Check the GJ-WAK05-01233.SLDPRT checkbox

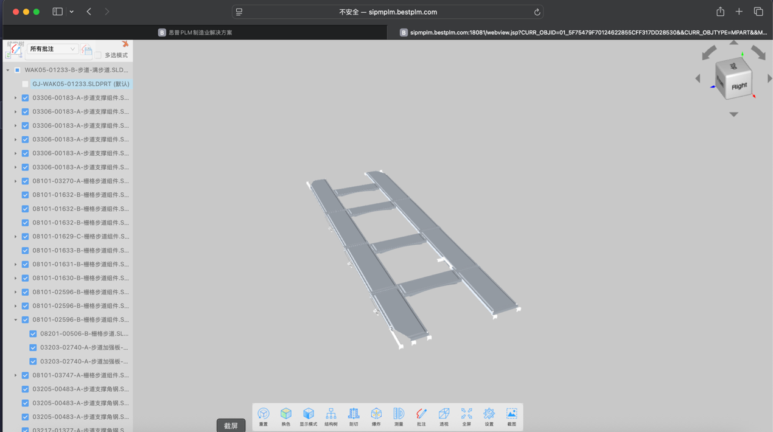click(25, 84)
